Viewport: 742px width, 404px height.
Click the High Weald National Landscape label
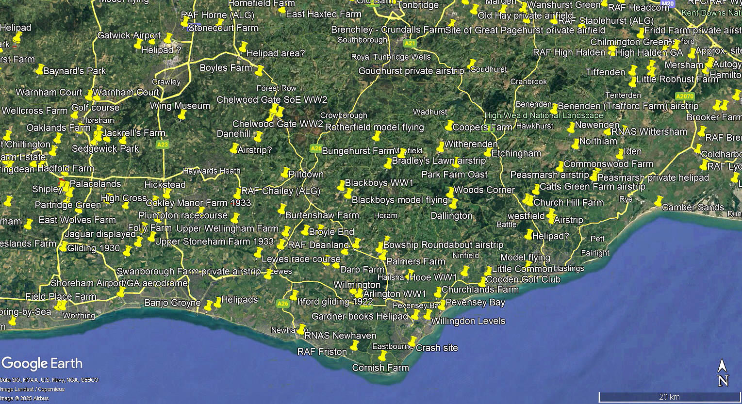pyautogui.click(x=544, y=115)
